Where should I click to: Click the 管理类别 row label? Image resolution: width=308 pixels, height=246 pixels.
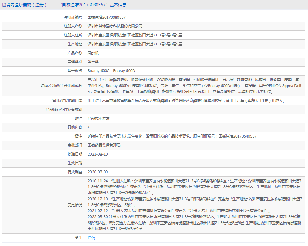[x=75, y=62]
